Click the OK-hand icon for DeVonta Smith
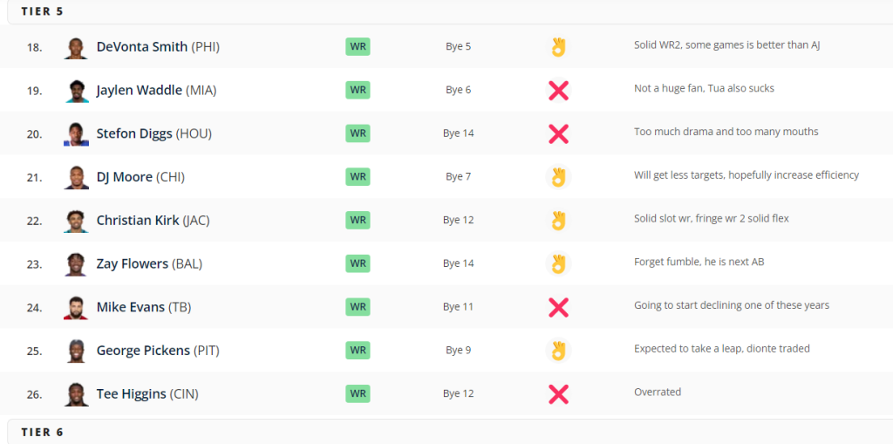Image resolution: width=893 pixels, height=444 pixels. pos(558,47)
